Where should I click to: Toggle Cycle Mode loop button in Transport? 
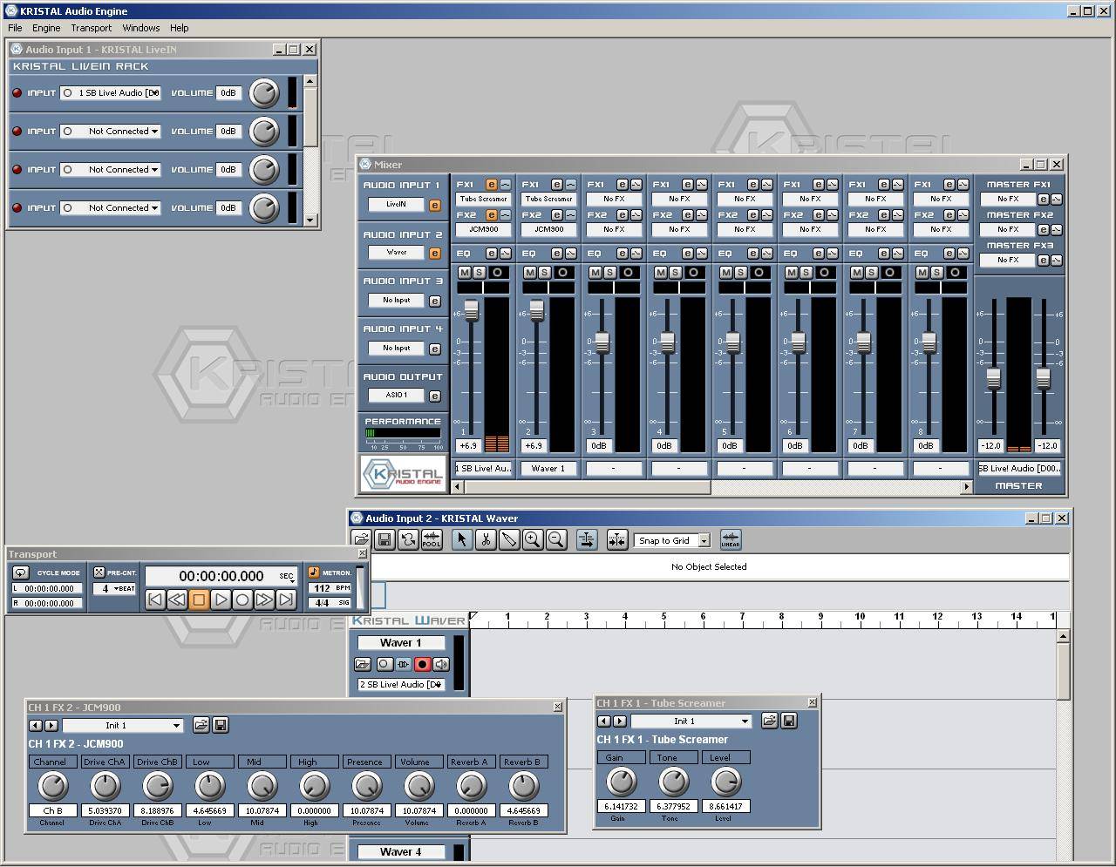point(21,572)
